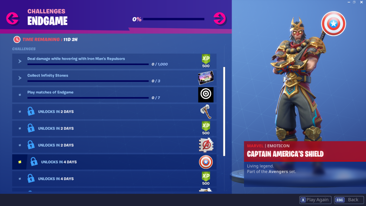The width and height of the screenshot is (366, 206).
Task: Click the 500 XP reward on Repulsors challenge
Action: [206, 61]
